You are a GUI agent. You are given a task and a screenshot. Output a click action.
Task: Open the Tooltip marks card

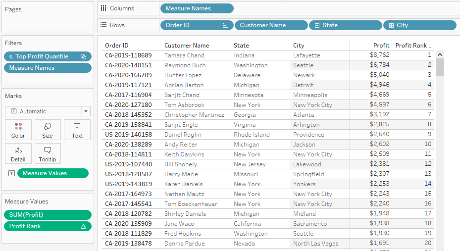pyautogui.click(x=48, y=153)
